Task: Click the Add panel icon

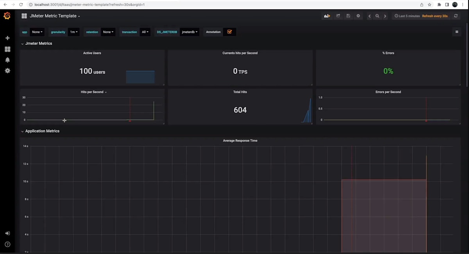Action: point(327,16)
